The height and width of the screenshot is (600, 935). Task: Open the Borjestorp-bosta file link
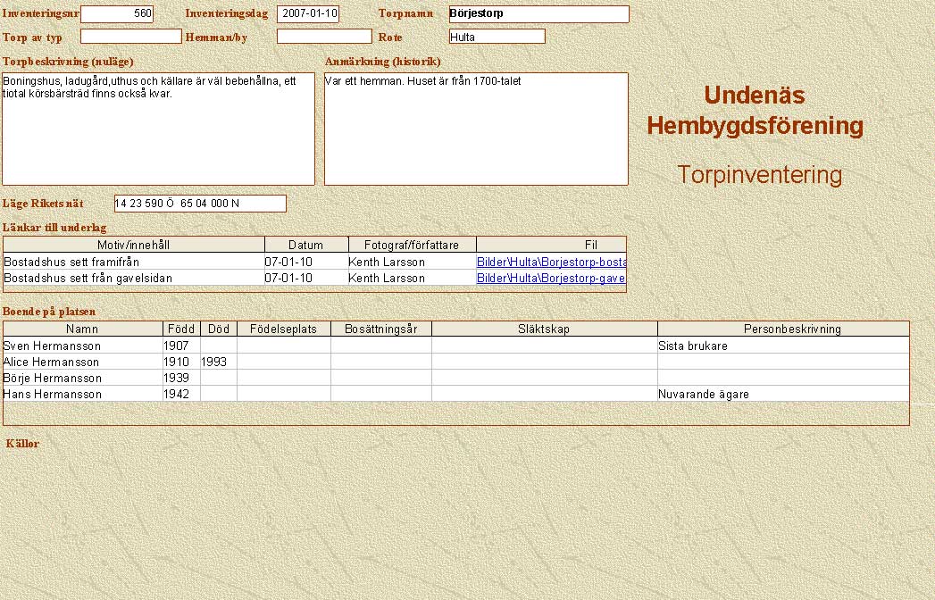tap(551, 262)
